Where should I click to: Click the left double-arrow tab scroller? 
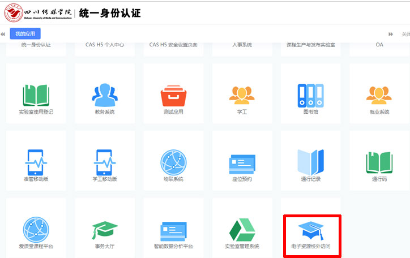(3, 34)
